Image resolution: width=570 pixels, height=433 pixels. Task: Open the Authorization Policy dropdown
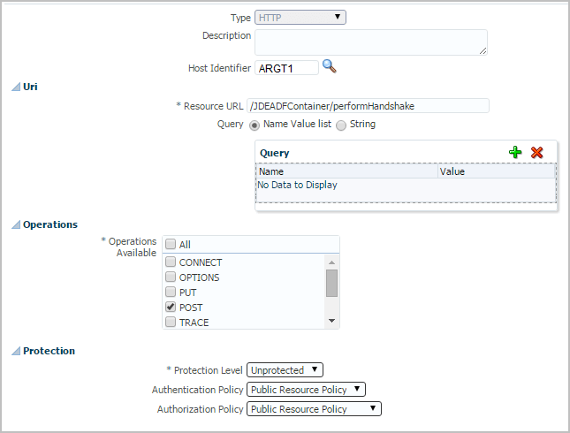(315, 409)
